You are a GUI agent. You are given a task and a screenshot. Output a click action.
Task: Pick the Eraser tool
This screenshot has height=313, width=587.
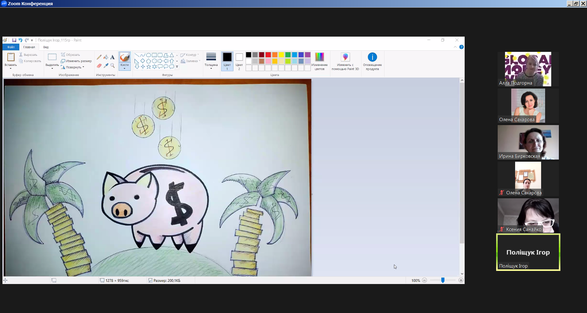[x=99, y=66]
